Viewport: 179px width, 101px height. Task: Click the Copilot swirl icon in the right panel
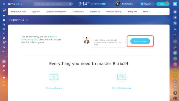[175, 12]
